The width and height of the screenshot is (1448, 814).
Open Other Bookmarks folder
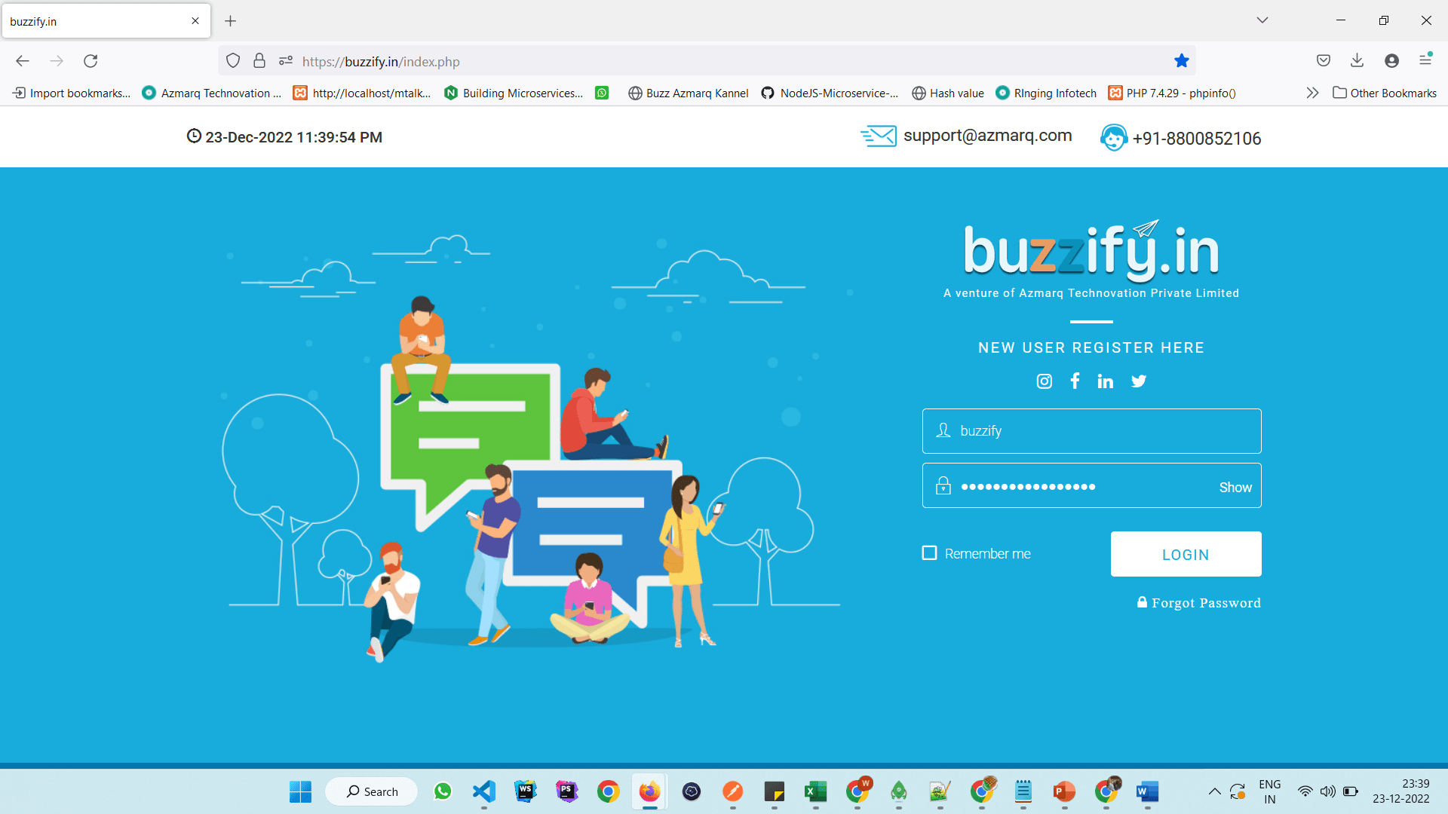[x=1385, y=93]
